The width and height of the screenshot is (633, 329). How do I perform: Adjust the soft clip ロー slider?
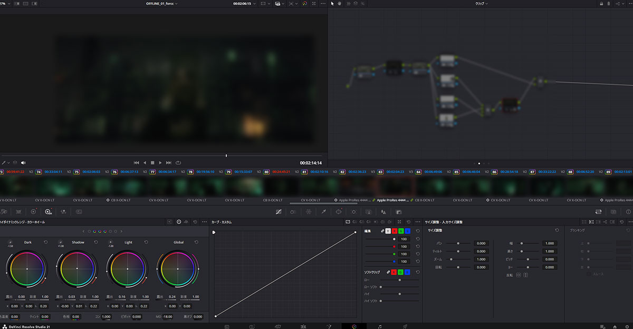pos(399,280)
